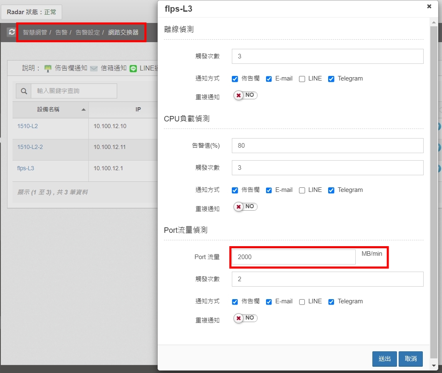Click the 送出 submit button
Image resolution: width=442 pixels, height=373 pixels.
[x=384, y=359]
